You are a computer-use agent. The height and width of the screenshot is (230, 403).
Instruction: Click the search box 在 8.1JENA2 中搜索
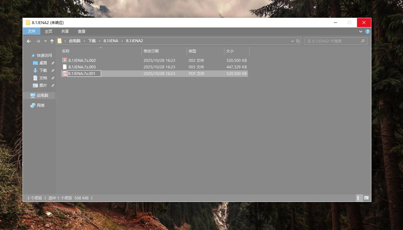pyautogui.click(x=332, y=41)
